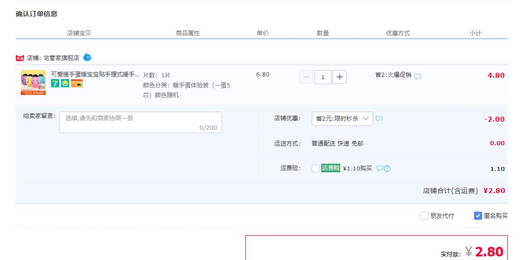Check the 朋友代付 checkbox
521x260 pixels.
coord(424,216)
